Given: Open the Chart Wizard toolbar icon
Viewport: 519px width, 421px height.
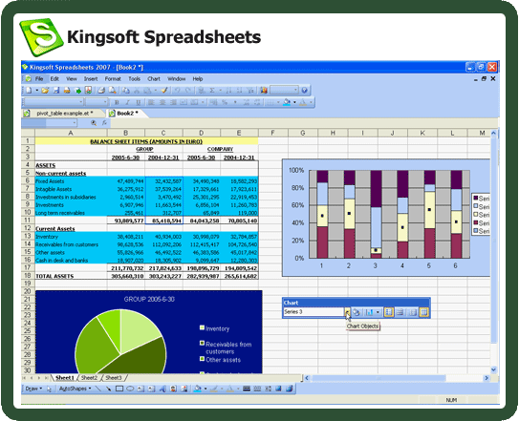Looking at the screenshot, I should [264, 90].
